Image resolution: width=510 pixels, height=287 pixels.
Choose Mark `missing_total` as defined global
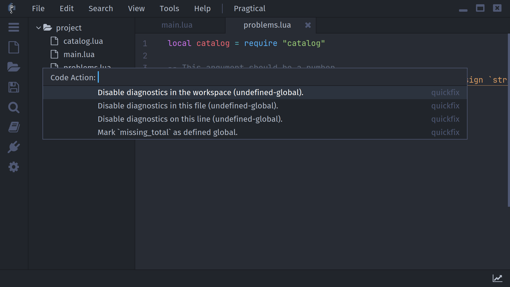tap(255, 132)
